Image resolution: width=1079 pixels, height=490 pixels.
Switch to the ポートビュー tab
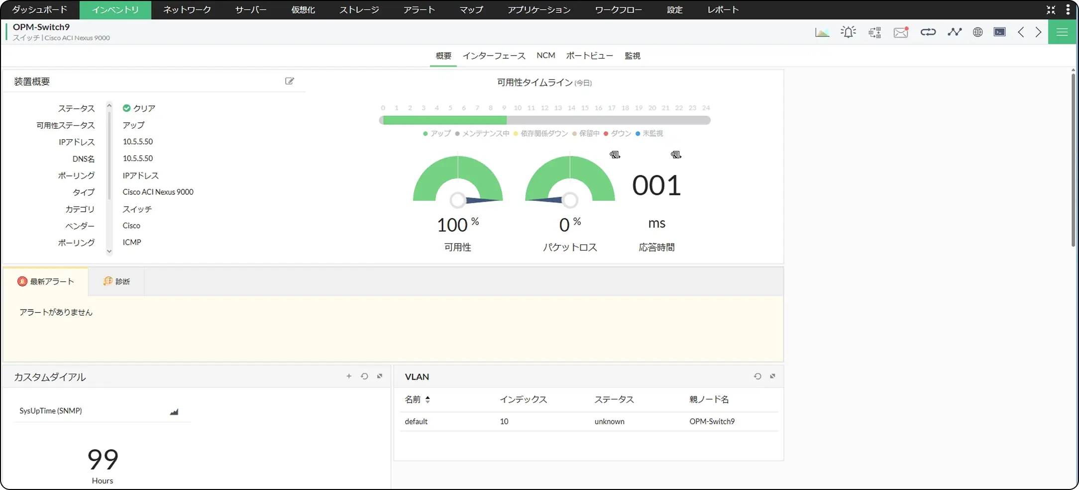589,56
